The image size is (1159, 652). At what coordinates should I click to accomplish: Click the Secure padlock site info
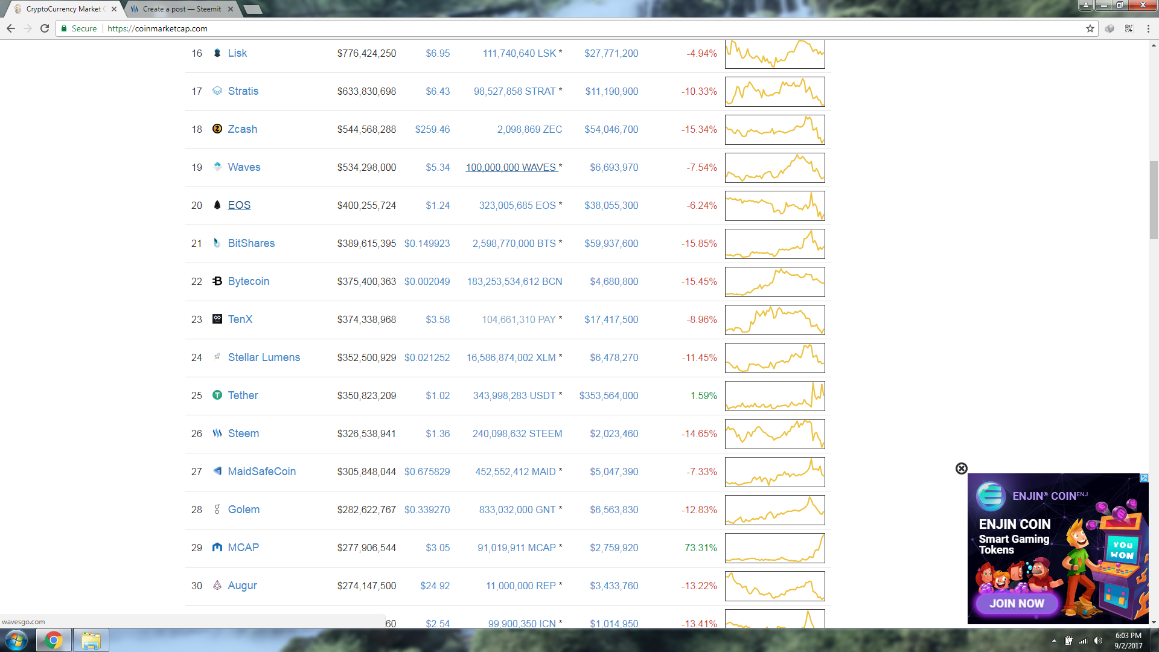click(x=79, y=28)
